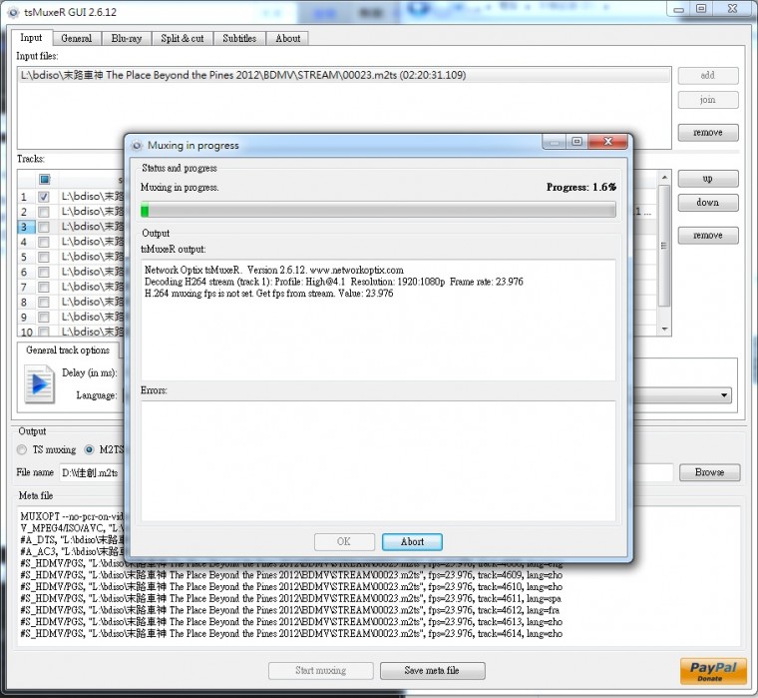
Task: Open the Blu-ray tab
Action: click(126, 38)
